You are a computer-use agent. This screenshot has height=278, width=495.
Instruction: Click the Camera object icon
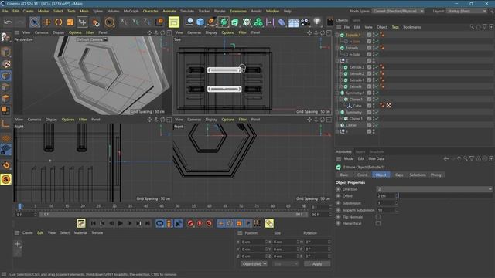pos(306,22)
